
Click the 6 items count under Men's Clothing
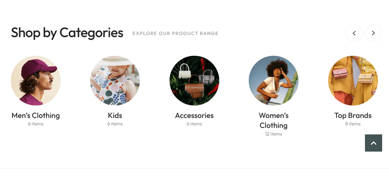point(36,124)
